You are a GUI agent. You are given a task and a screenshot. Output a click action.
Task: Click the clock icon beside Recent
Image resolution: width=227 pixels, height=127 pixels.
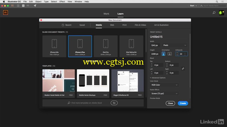(63, 25)
